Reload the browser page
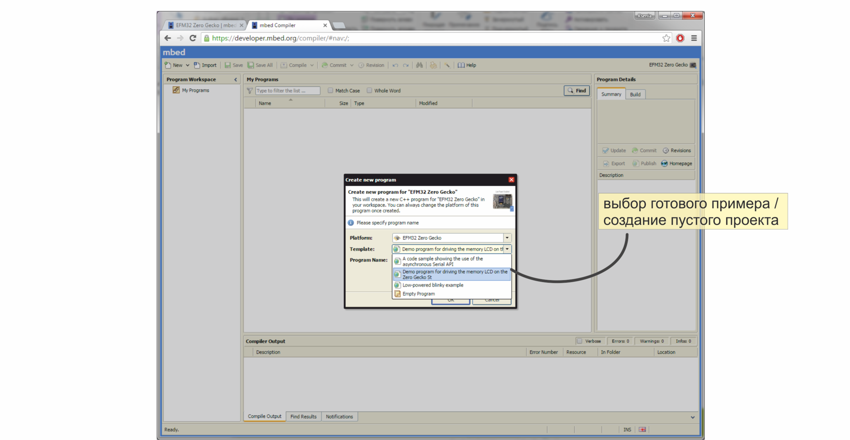 pyautogui.click(x=193, y=38)
